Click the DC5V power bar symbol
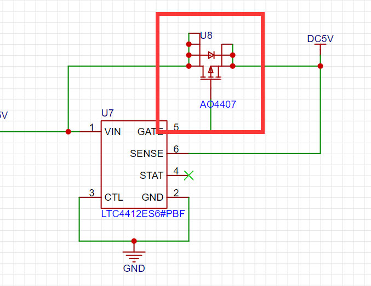371x286 pixels. click(321, 44)
